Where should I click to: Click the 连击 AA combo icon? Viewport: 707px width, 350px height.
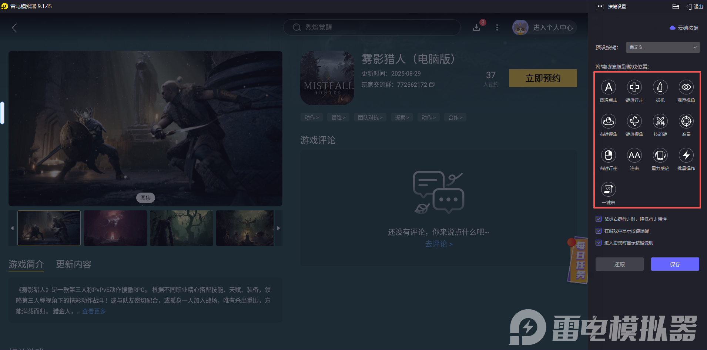[634, 155]
